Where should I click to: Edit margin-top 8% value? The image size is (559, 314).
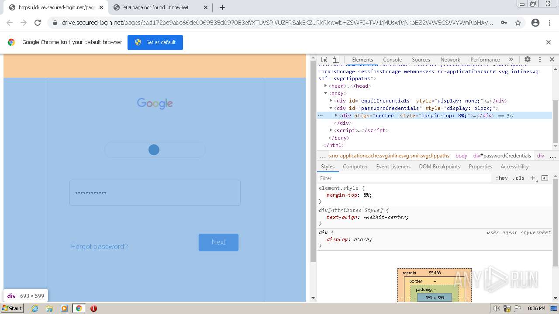[366, 195]
